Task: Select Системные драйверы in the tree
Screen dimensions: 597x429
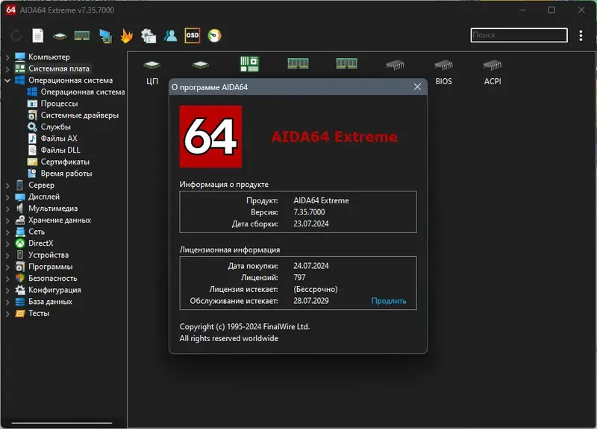Action: tap(80, 115)
